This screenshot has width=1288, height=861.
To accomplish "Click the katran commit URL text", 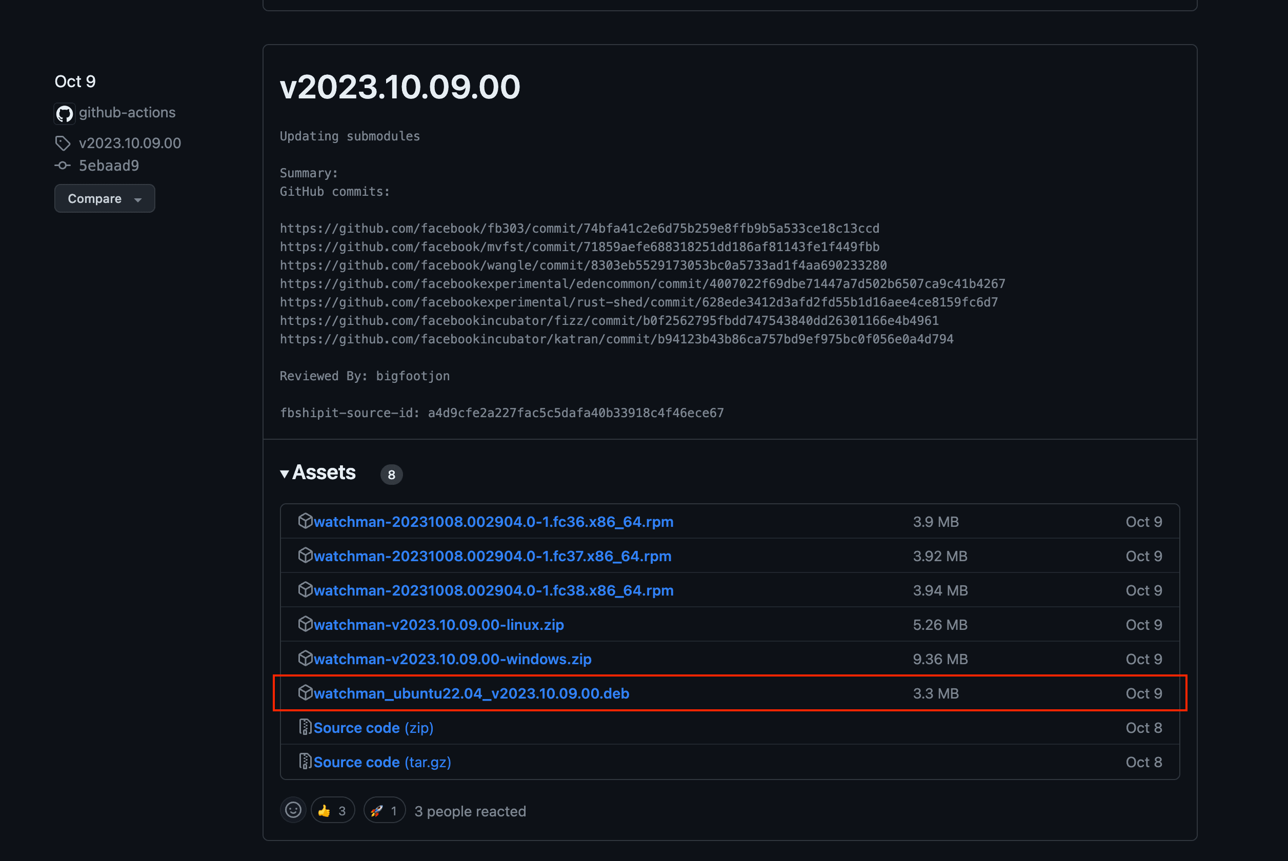I will [616, 339].
